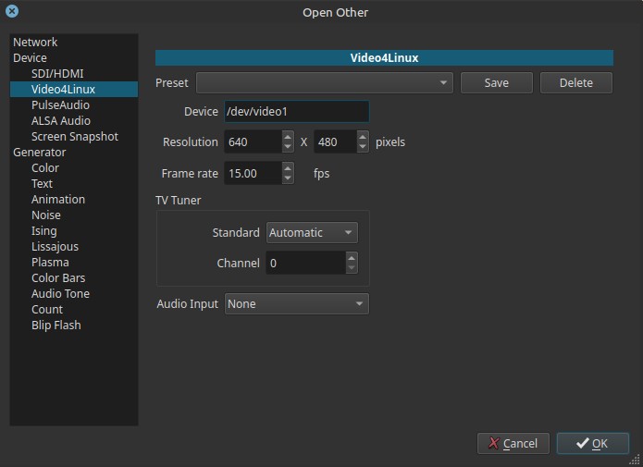Click the Shotcut window icon in title bar

(x=12, y=12)
